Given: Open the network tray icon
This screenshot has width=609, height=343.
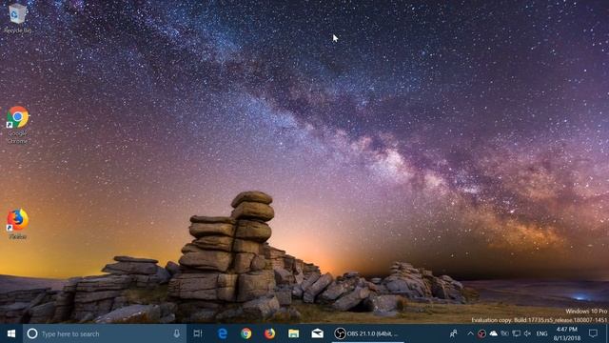Looking at the screenshot, I should point(516,333).
